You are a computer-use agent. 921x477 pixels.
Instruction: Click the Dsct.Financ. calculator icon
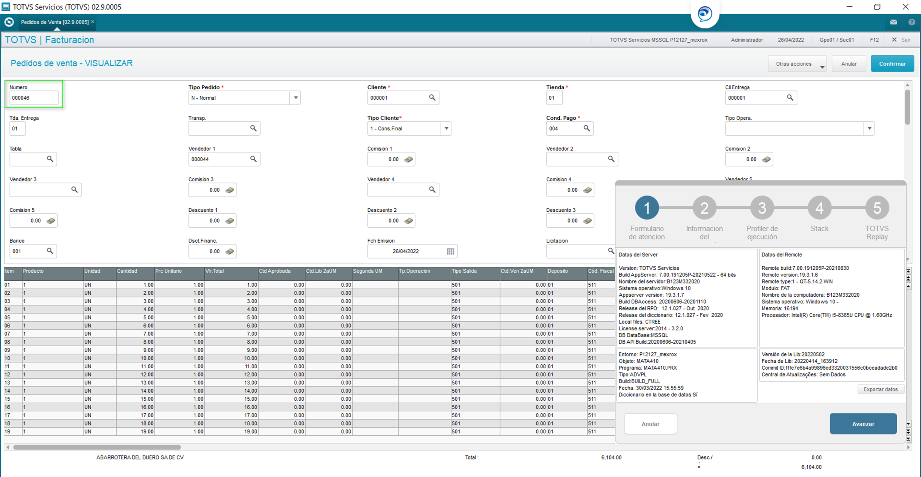(x=230, y=252)
